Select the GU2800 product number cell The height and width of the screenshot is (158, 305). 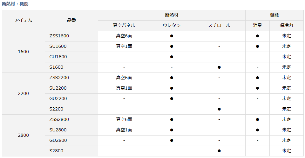coord(58,140)
